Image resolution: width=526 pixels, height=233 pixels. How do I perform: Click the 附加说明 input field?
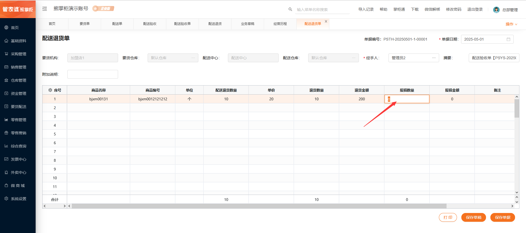coord(93,74)
